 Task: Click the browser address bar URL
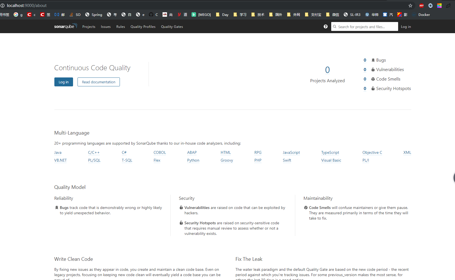pos(27,6)
